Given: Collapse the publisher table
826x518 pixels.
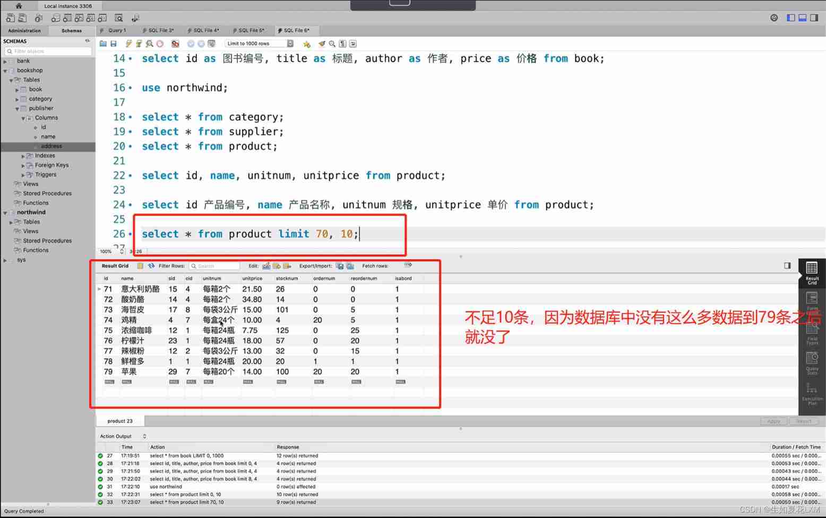Looking at the screenshot, I should (17, 109).
